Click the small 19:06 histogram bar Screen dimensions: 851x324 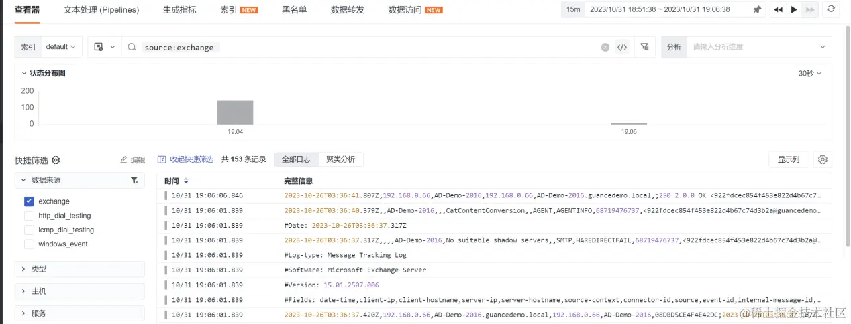point(628,123)
